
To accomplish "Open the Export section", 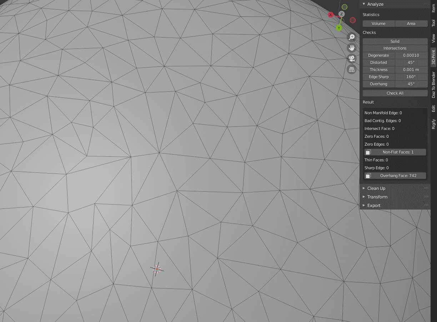I will pos(374,205).
